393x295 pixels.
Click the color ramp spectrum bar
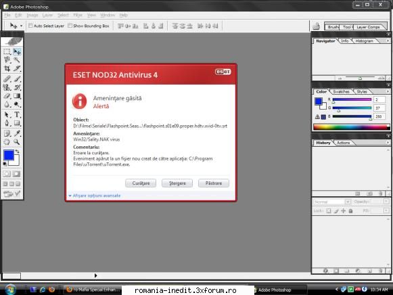click(x=351, y=127)
